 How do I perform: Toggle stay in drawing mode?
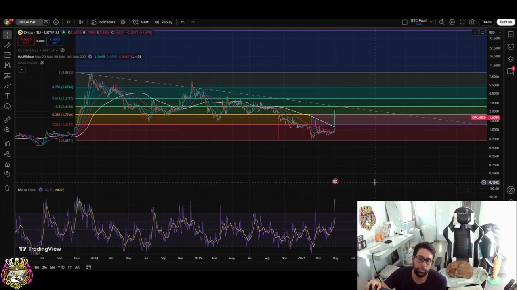click(7, 154)
